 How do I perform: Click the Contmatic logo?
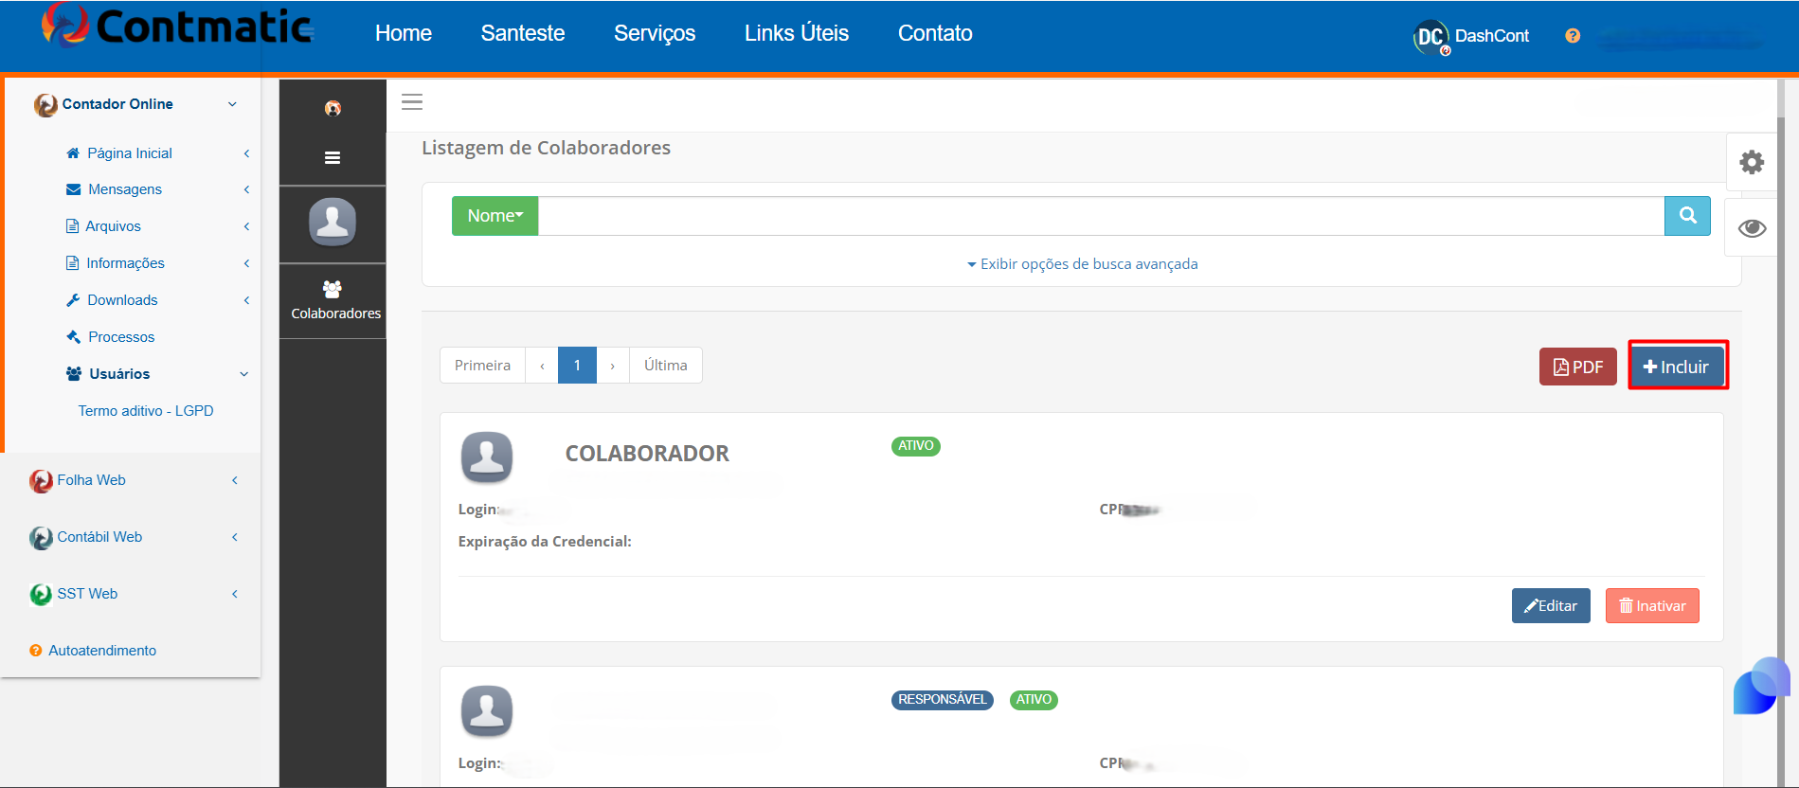(x=178, y=27)
